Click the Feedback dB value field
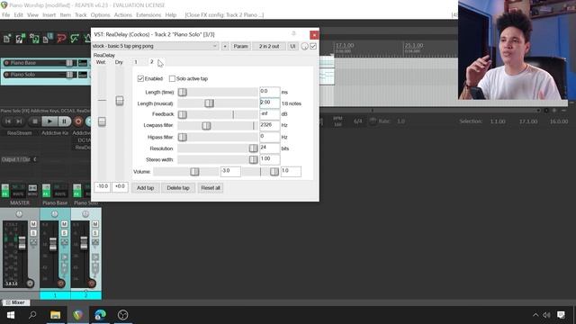Viewport: 576px width, 324px height. click(x=270, y=114)
